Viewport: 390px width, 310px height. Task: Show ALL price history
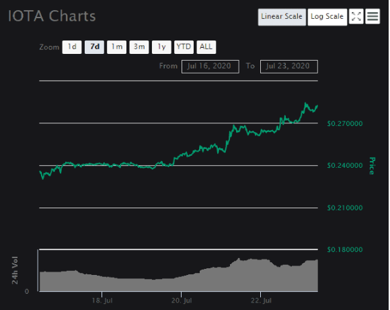[x=206, y=47]
